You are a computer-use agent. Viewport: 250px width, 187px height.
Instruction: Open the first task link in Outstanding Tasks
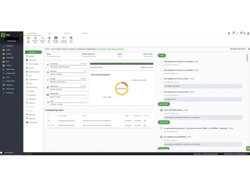click(x=49, y=121)
